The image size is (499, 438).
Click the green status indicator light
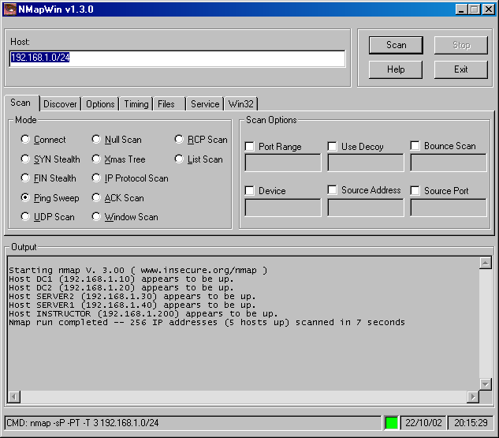click(x=391, y=423)
